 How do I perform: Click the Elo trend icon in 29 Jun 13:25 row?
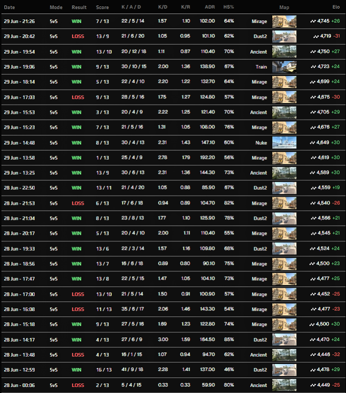[312, 173]
